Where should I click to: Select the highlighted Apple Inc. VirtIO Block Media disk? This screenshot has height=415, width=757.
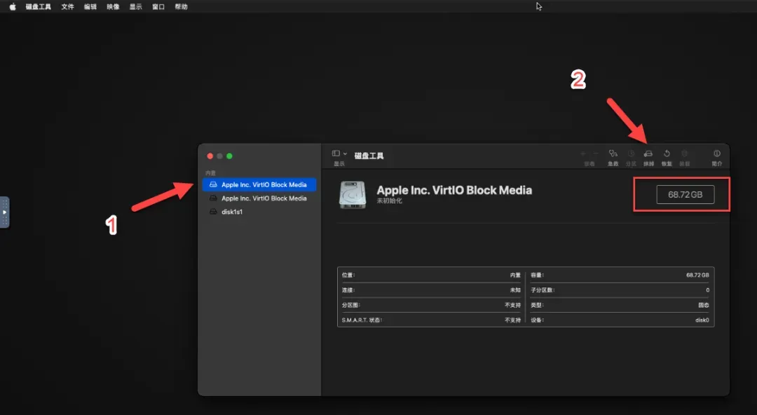pos(259,184)
